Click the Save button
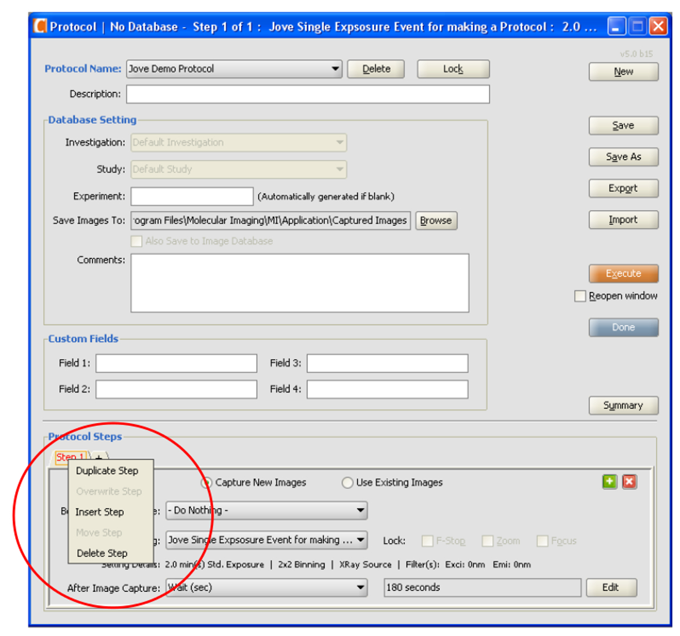This screenshot has width=680, height=636. [x=623, y=126]
